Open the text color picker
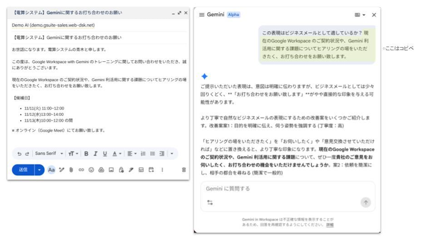The height and width of the screenshot is (240, 436). click(117, 154)
